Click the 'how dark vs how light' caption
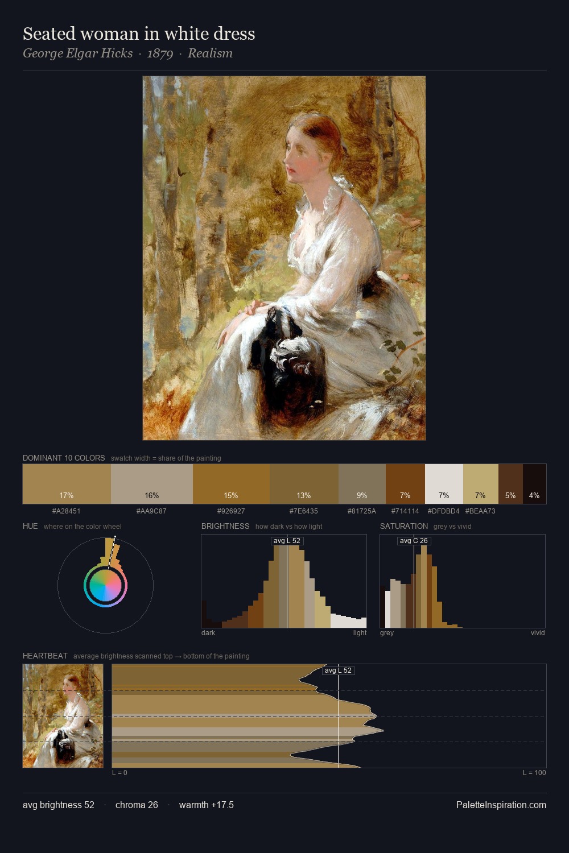The image size is (569, 853). 289,527
